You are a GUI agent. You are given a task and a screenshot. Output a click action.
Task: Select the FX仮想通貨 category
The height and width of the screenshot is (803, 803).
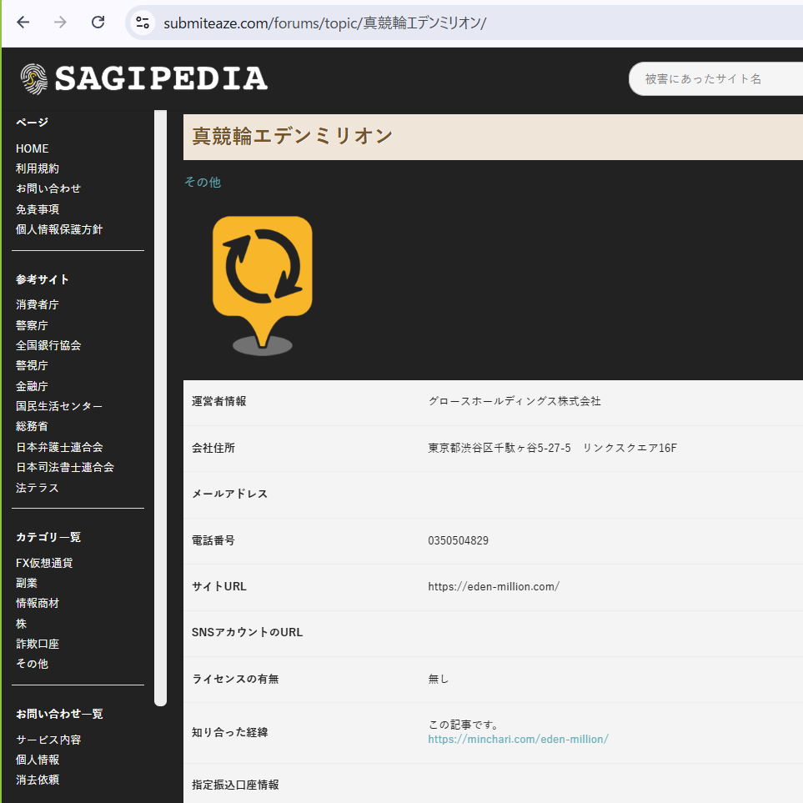44,563
